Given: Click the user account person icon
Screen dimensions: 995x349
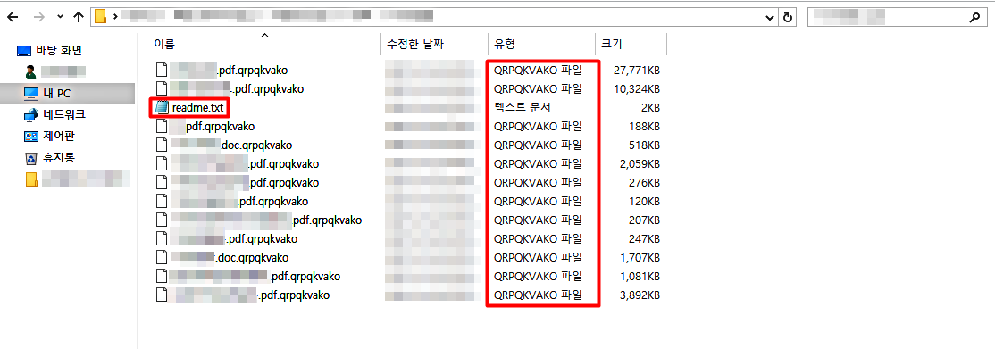Looking at the screenshot, I should [30, 71].
